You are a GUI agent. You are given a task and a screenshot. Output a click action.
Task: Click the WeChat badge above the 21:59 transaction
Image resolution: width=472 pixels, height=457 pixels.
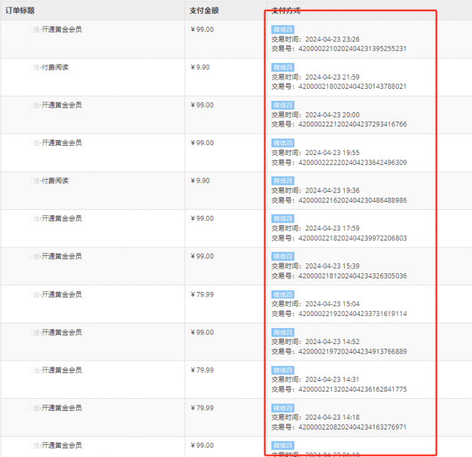click(x=282, y=67)
